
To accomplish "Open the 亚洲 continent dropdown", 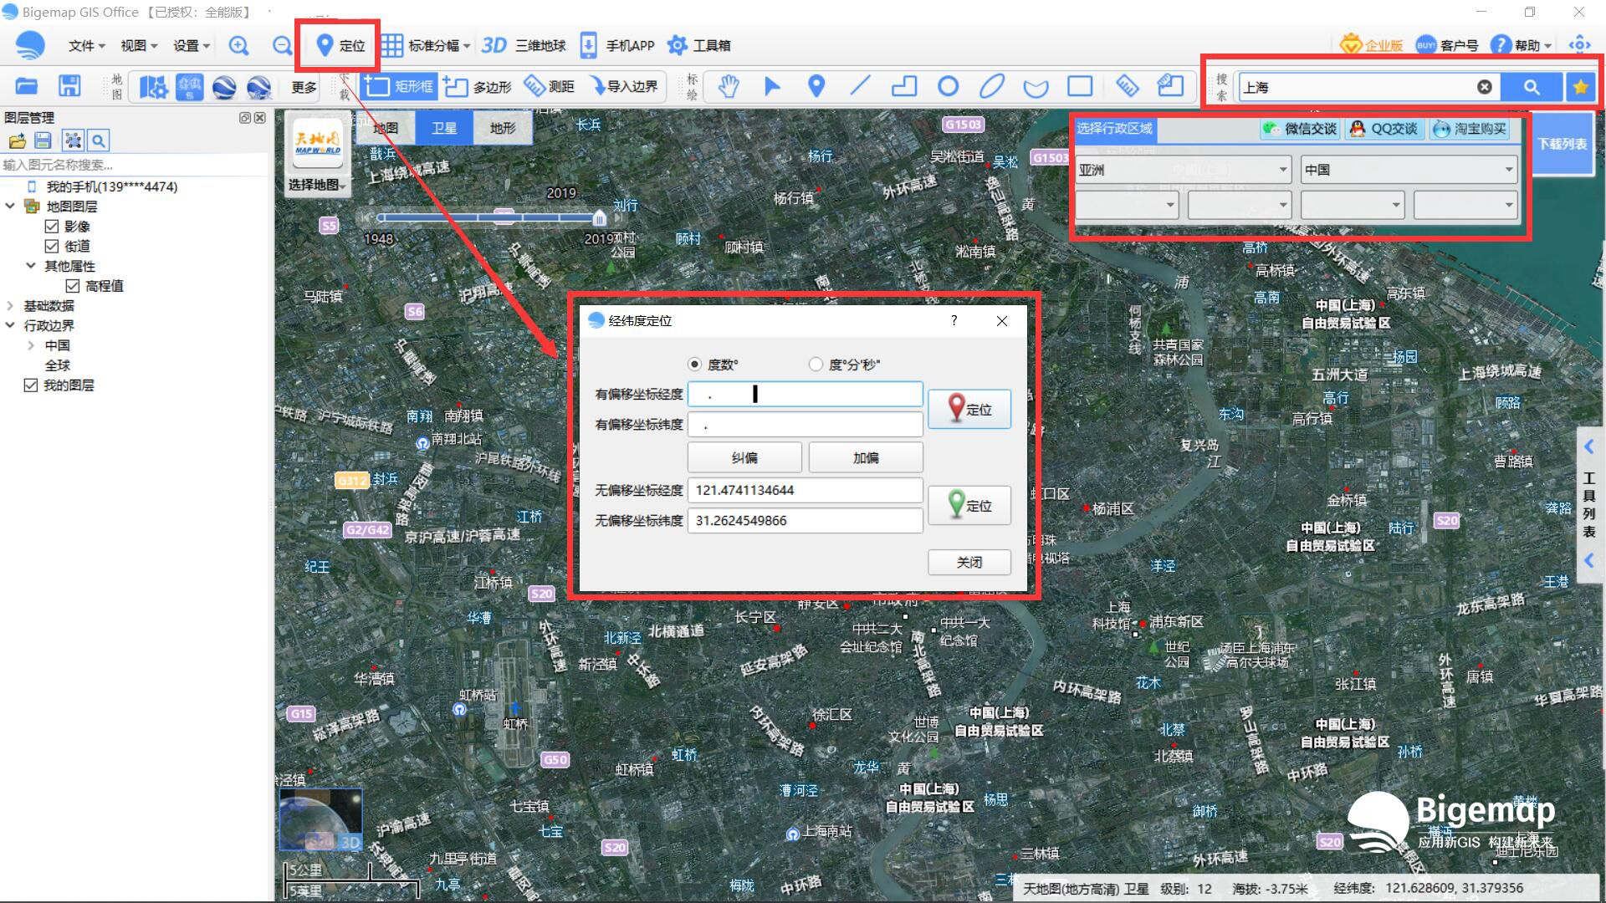I will tap(1184, 170).
